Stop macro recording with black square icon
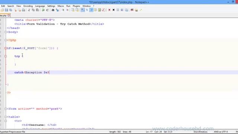The width and height of the screenshot is (238, 134). (113, 10)
